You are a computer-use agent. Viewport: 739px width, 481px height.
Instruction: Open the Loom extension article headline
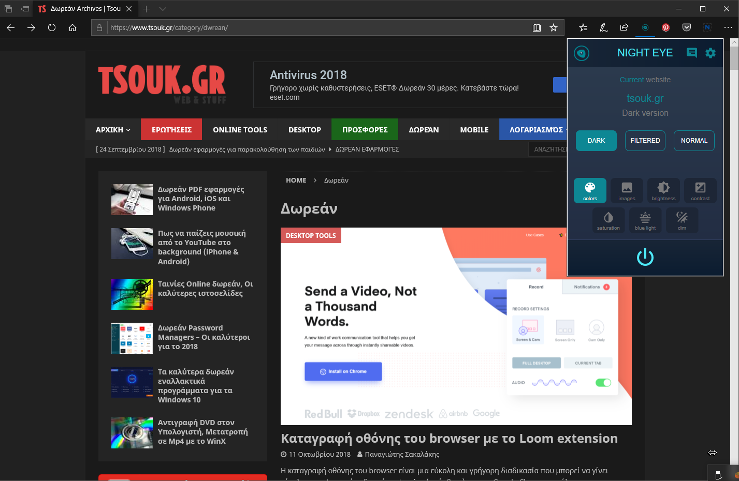point(449,439)
